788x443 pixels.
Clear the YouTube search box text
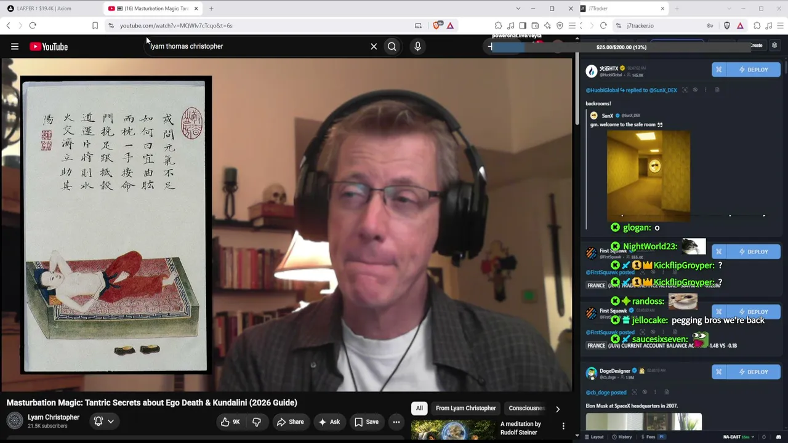tap(374, 46)
